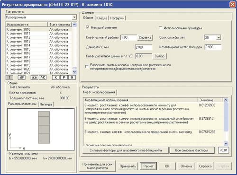Switch to the Нагрузки tab
This screenshot has width=237, height=175.
pyautogui.click(x=117, y=18)
